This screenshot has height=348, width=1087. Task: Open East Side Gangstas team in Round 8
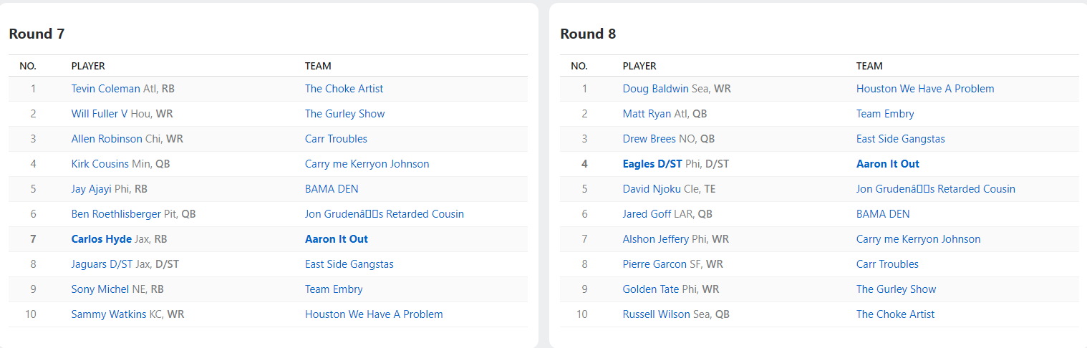point(900,139)
